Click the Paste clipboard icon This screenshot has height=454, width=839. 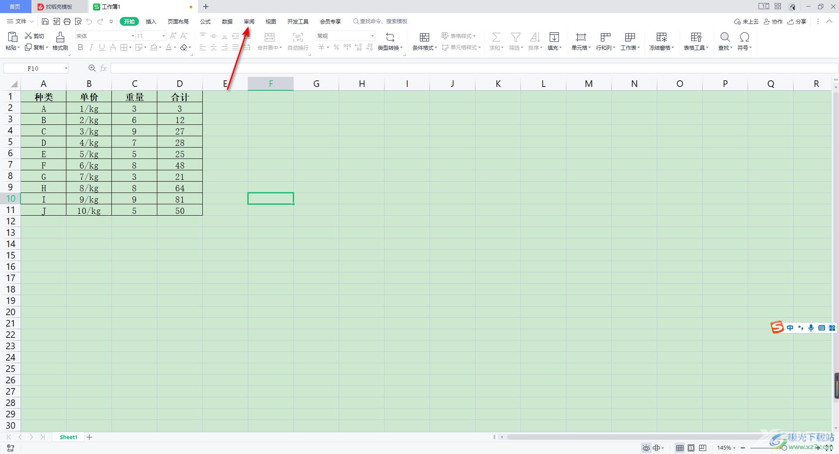coord(13,37)
